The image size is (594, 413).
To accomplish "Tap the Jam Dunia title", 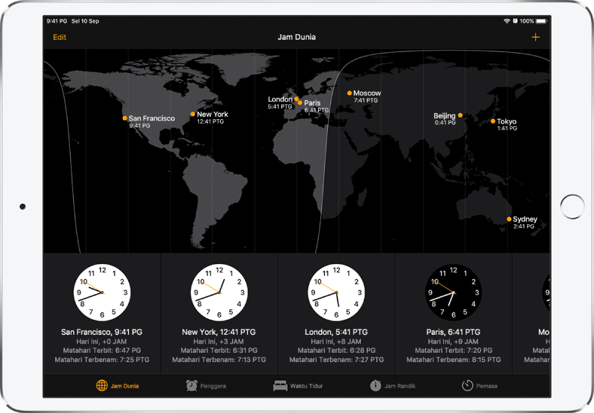I will [x=296, y=37].
